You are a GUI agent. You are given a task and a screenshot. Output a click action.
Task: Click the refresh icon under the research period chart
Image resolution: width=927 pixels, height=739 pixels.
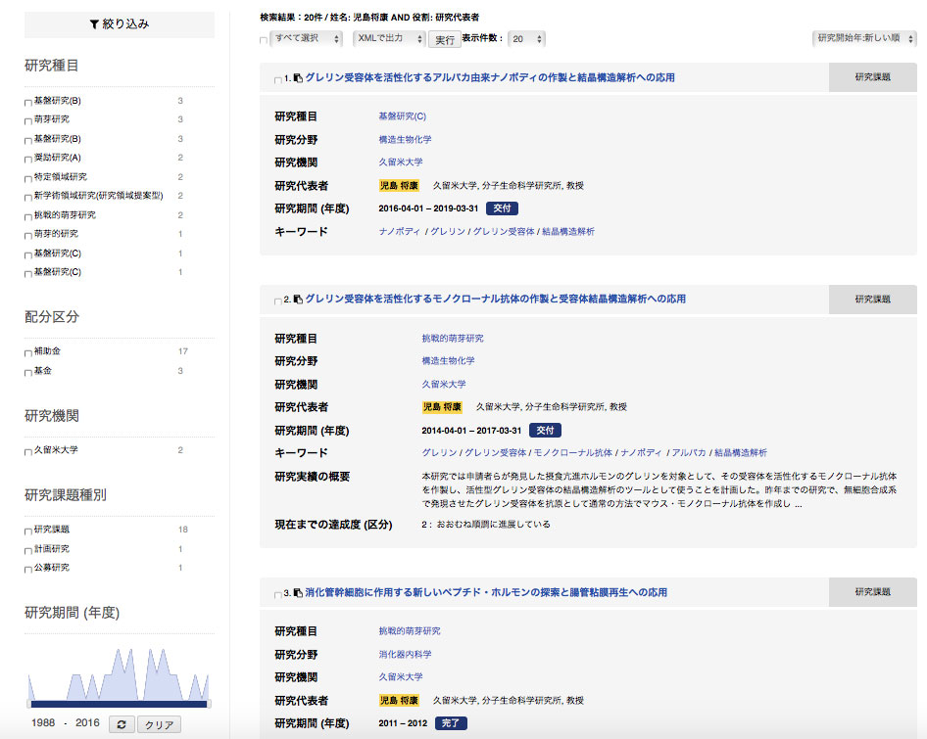[x=120, y=724]
